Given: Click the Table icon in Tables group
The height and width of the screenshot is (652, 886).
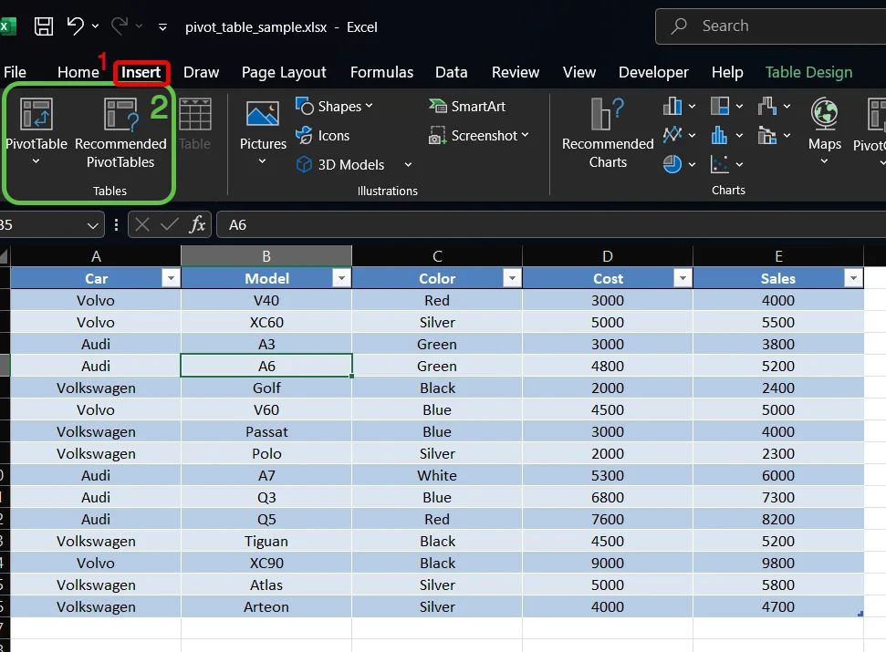Looking at the screenshot, I should (x=195, y=113).
